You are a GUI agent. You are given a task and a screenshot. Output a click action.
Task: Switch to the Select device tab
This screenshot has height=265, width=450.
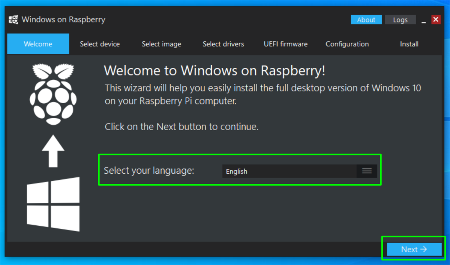[100, 44]
